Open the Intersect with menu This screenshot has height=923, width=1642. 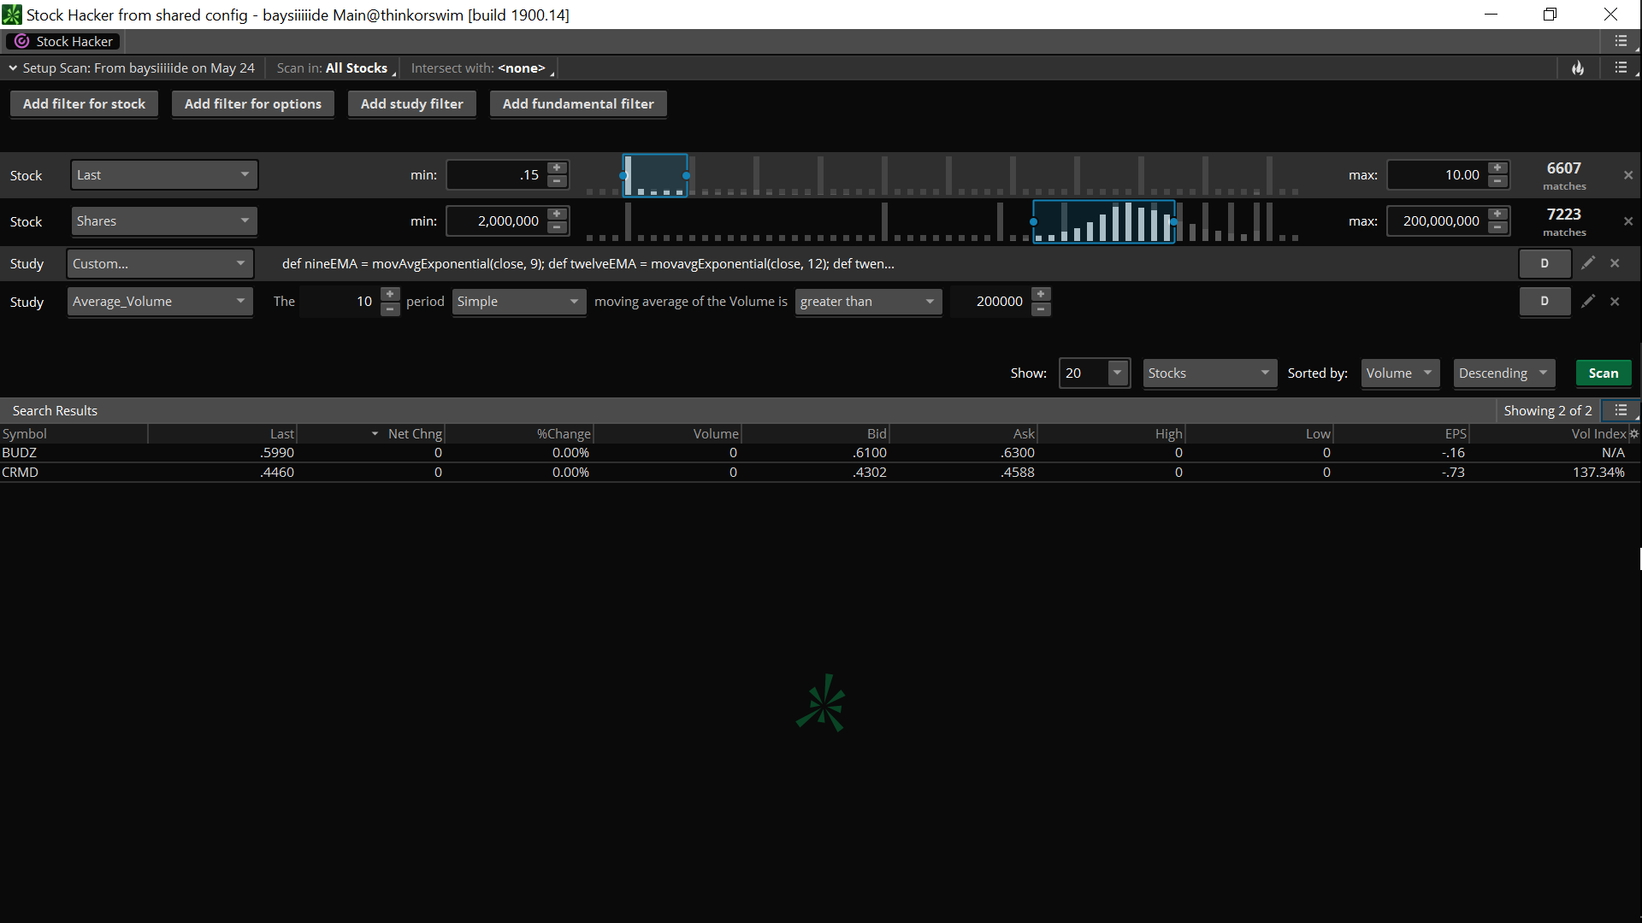pyautogui.click(x=481, y=68)
